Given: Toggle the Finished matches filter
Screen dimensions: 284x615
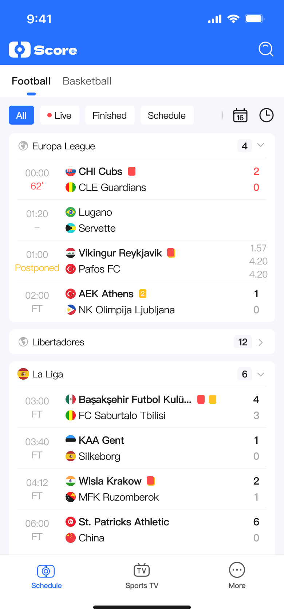Looking at the screenshot, I should click(110, 115).
